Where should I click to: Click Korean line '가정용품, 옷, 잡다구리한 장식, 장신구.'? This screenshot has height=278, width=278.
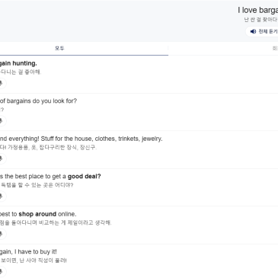coord(52,148)
